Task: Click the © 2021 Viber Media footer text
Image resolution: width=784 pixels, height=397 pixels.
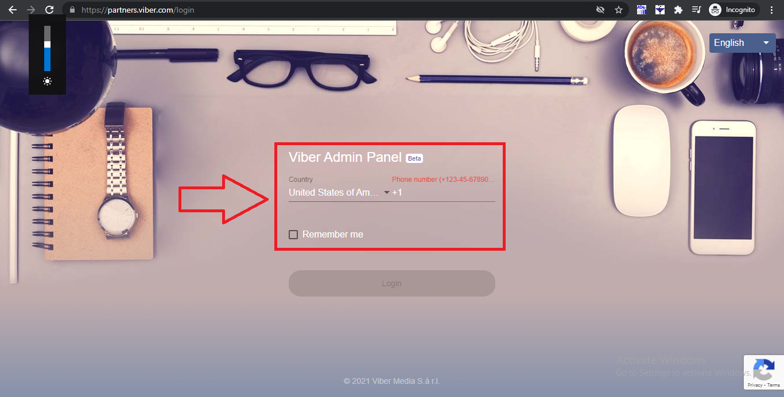Action: (392, 381)
